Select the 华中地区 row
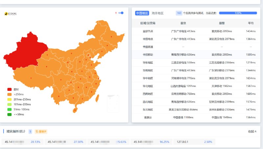Screen dimensions: 263x149 pos(196,78)
